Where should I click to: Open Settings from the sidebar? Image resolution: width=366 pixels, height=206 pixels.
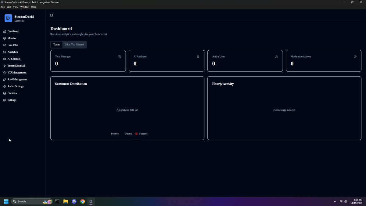point(12,100)
